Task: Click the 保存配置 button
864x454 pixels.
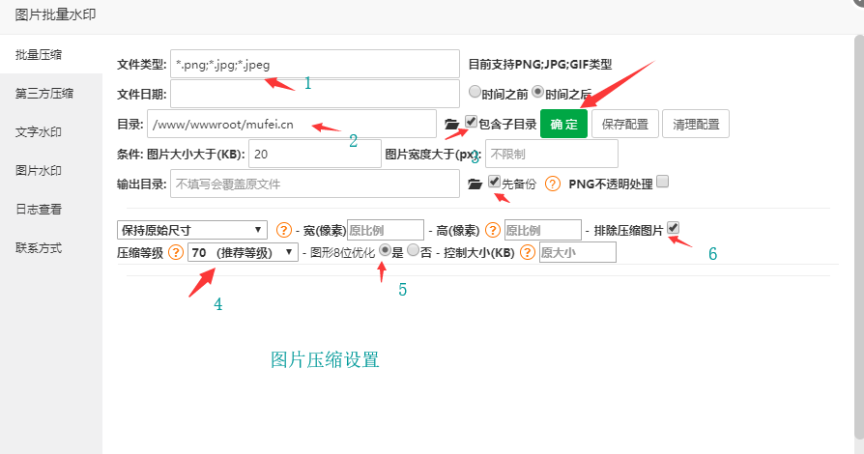Action: [x=625, y=124]
